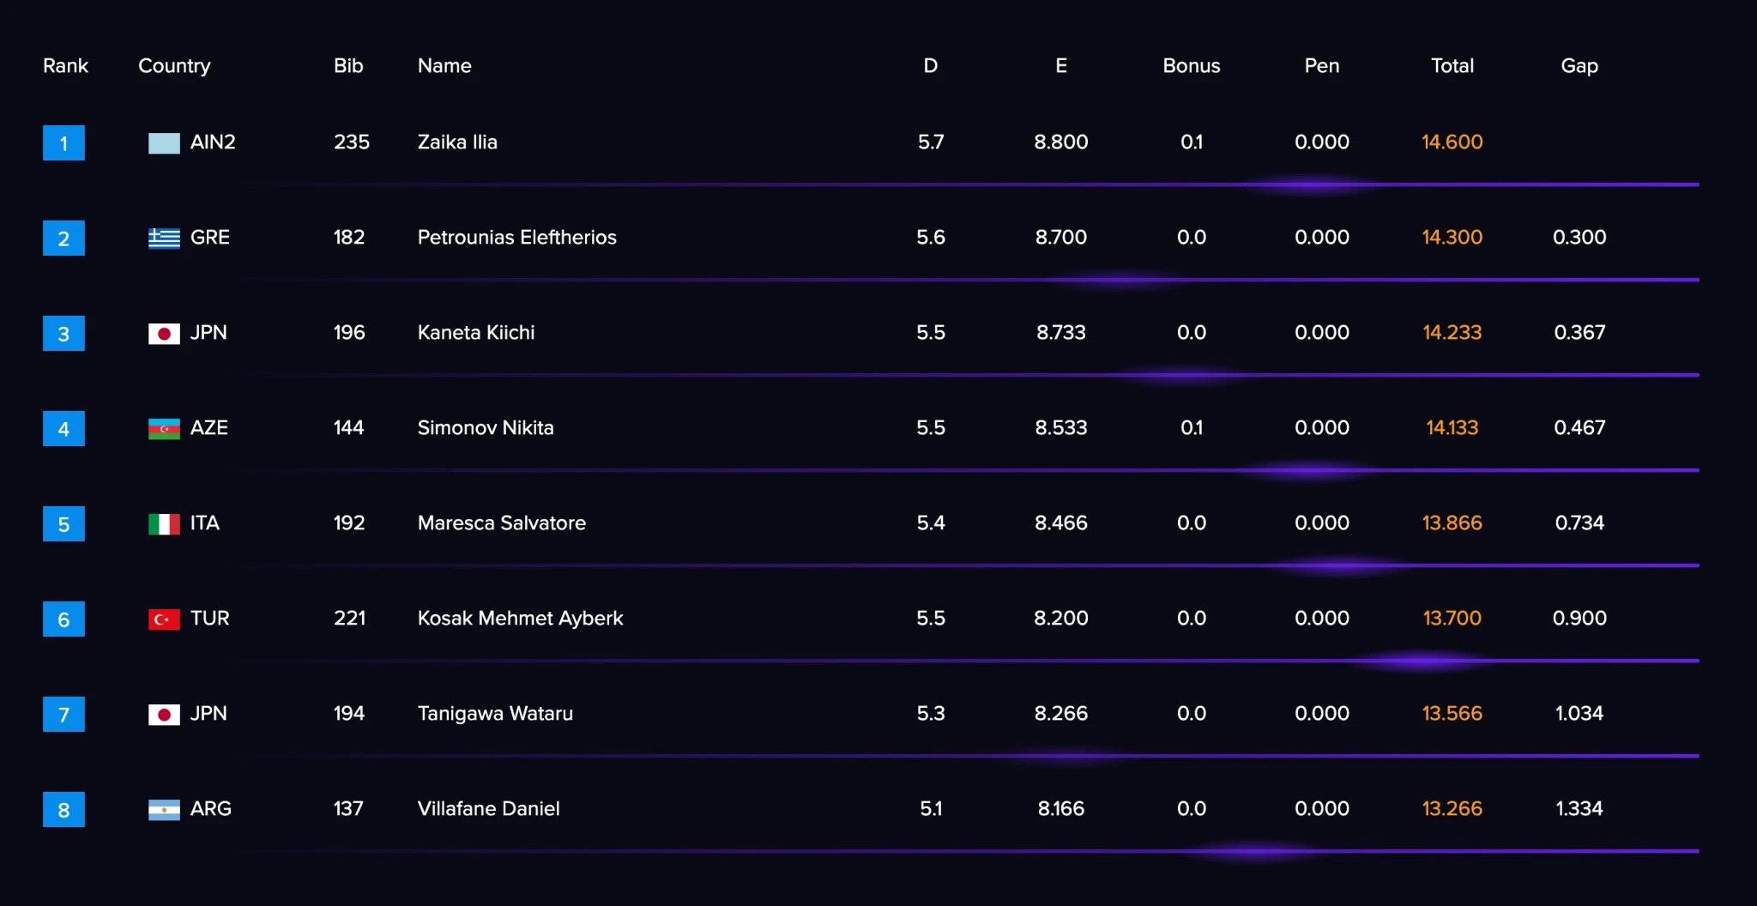This screenshot has height=906, width=1757.
Task: Click Villafane Daniel's name
Action: point(488,809)
